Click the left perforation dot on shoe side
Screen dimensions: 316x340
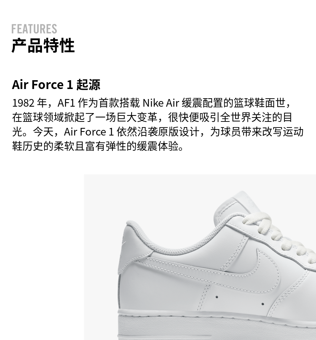217,297
